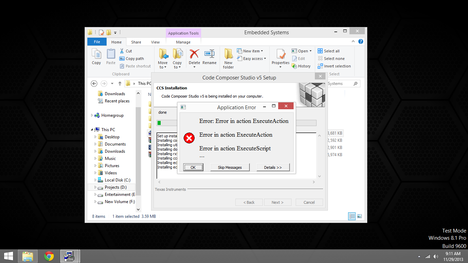
Task: Select Documents under This PC
Action: [112, 144]
